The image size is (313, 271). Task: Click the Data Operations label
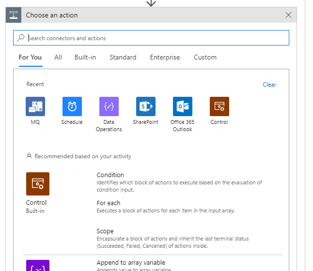[109, 126]
